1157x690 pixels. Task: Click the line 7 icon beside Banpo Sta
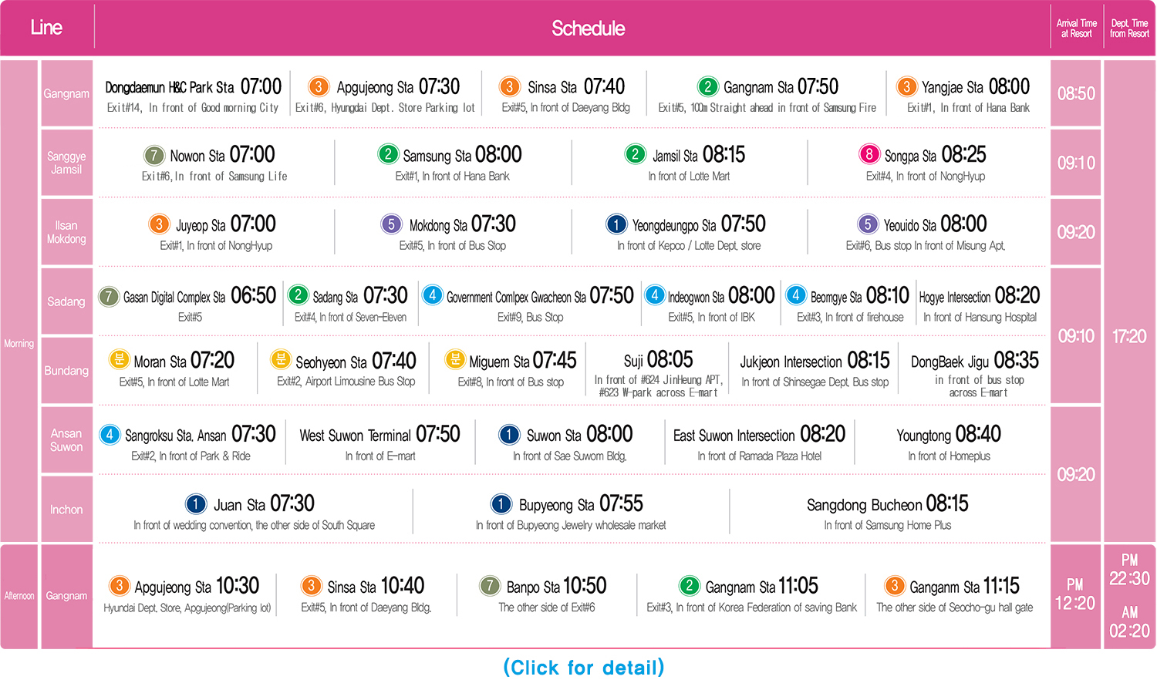tap(490, 586)
